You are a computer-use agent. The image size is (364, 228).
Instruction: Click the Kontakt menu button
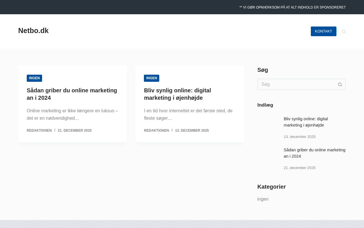point(323,31)
